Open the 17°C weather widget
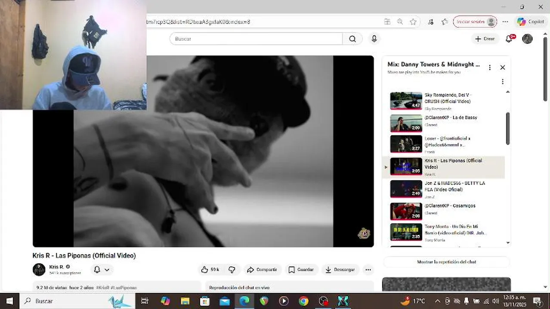Screen dimensions: 550x309 413,301
